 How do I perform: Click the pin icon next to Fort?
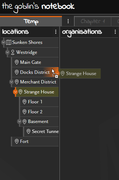[17, 141]
